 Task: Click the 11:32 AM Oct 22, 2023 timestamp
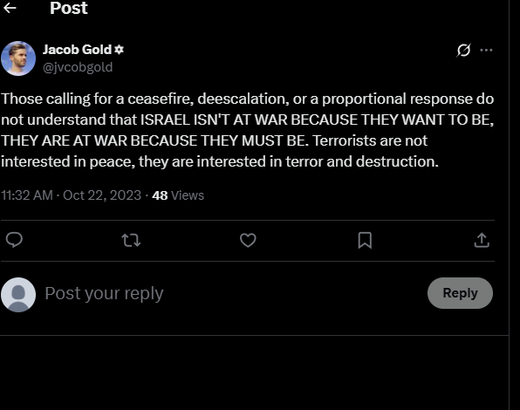point(72,195)
